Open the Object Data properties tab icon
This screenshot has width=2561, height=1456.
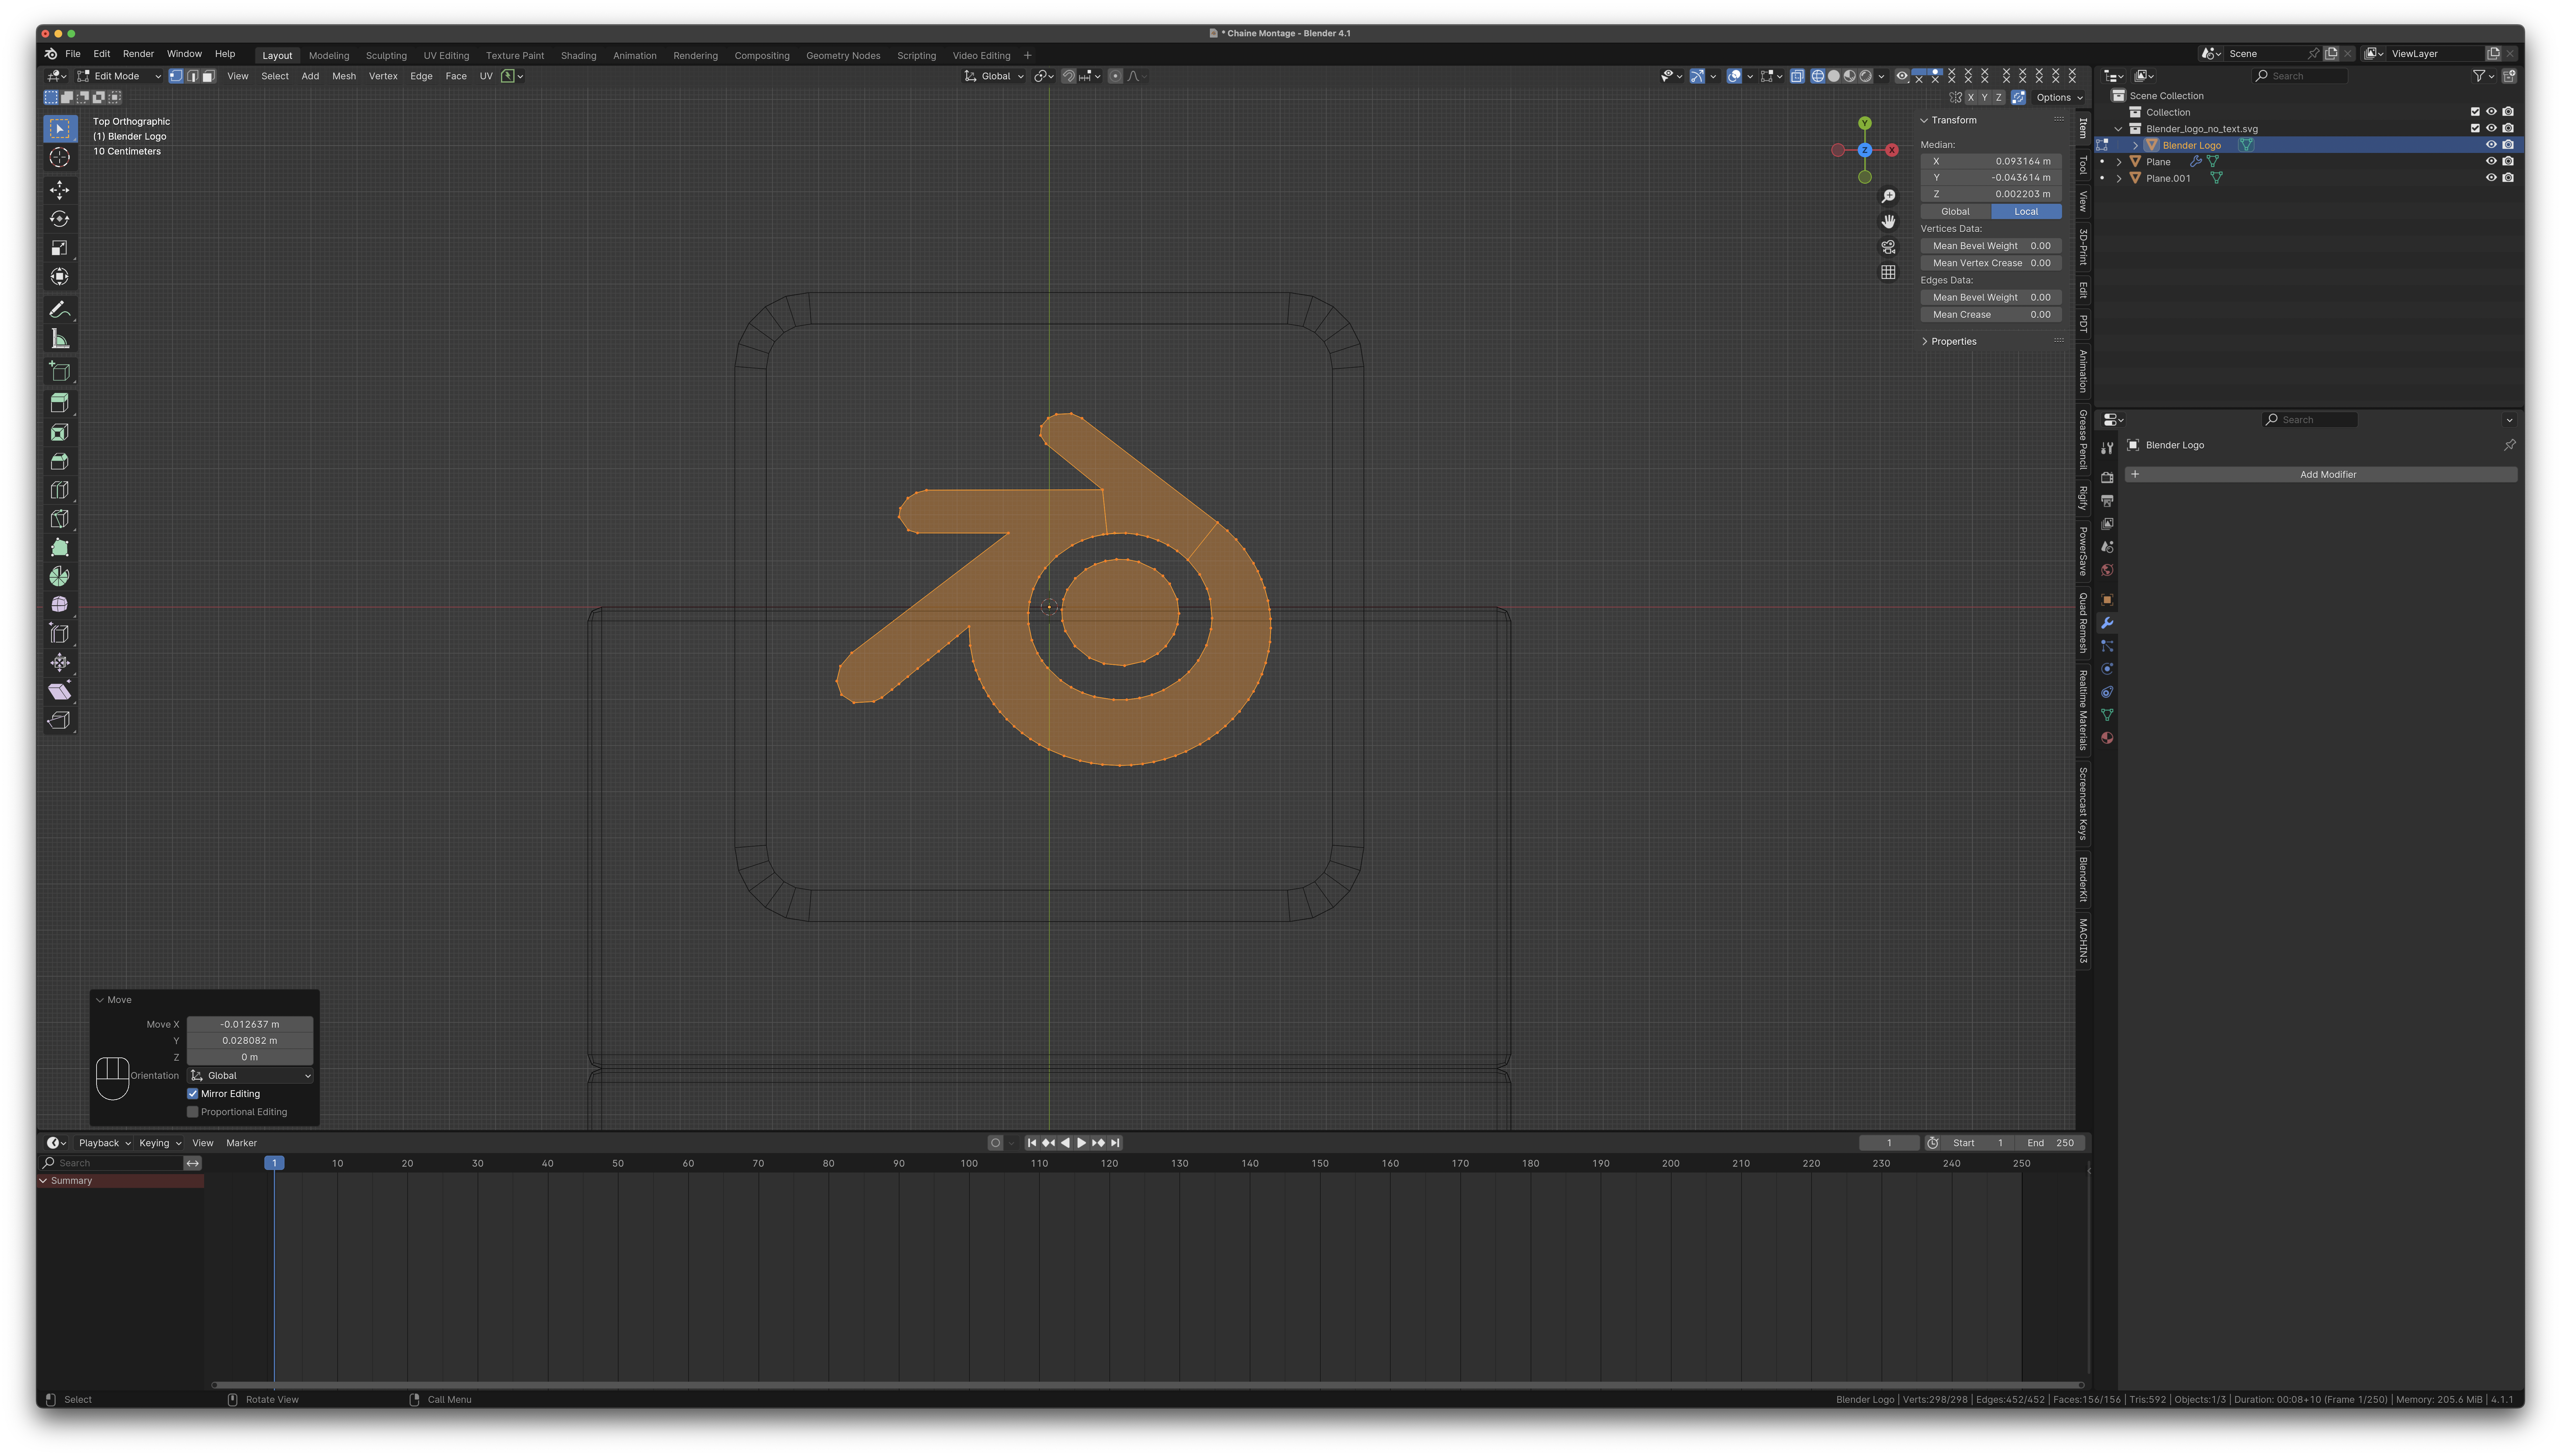point(2107,715)
